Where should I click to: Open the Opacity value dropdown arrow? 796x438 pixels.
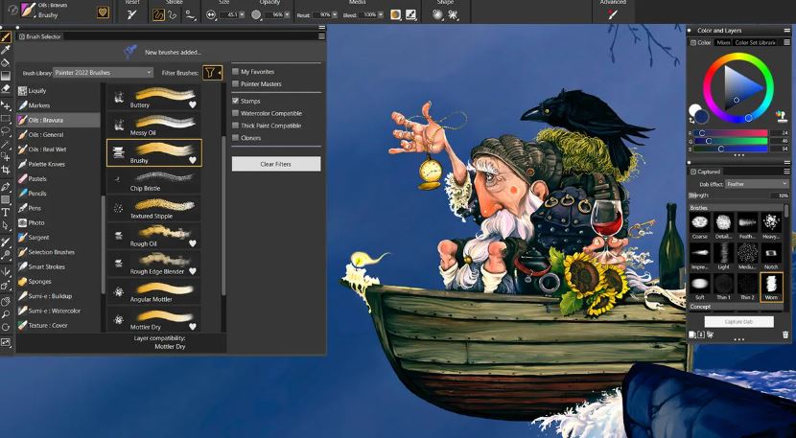pyautogui.click(x=288, y=15)
